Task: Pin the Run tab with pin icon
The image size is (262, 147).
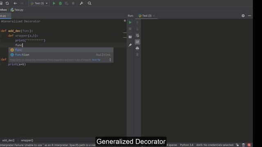Action: [x=130, y=45]
